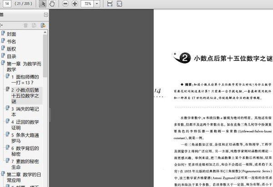Click bookmark icon beside 迂回的数学证明
This screenshot has height=187, width=273.
8,121
